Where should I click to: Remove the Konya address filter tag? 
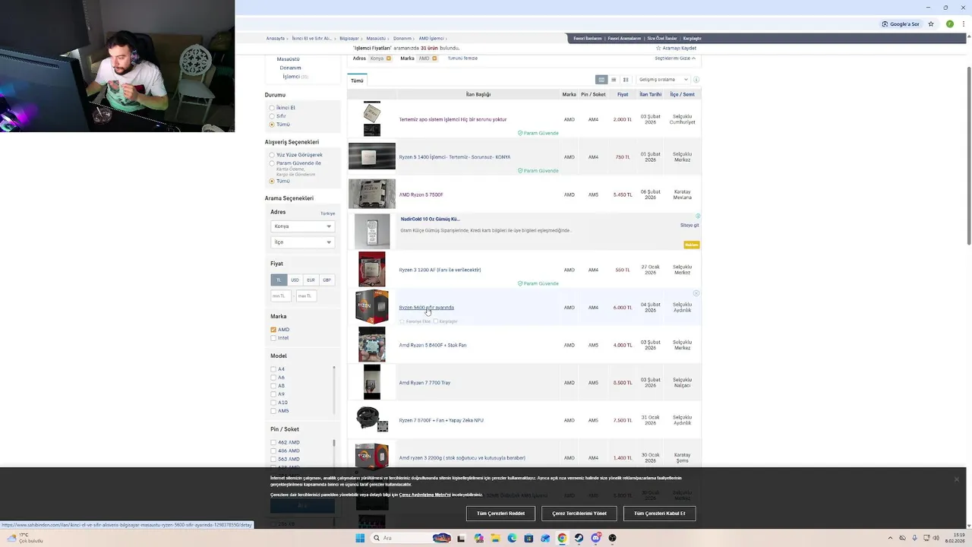[x=389, y=58]
